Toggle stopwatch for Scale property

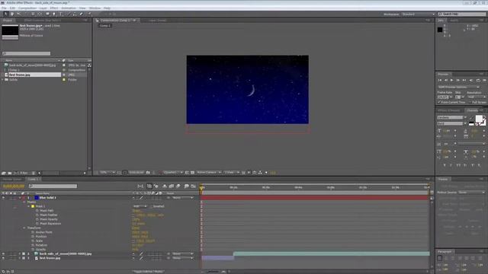33,241
